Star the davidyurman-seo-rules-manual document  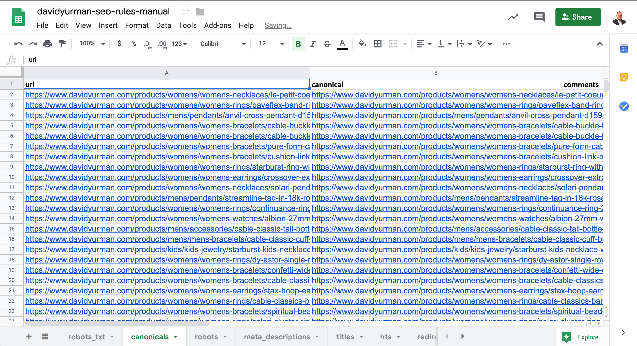(185, 12)
